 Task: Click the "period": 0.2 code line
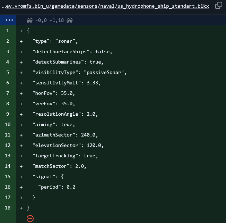tap(57, 187)
